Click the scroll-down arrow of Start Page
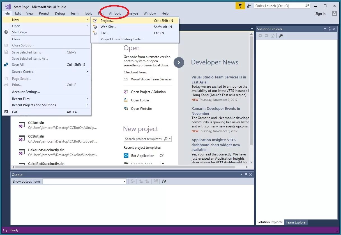The height and width of the screenshot is (235, 341). 251,162
